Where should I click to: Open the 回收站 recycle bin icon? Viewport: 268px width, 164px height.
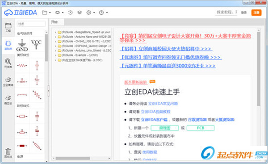pos(8,153)
